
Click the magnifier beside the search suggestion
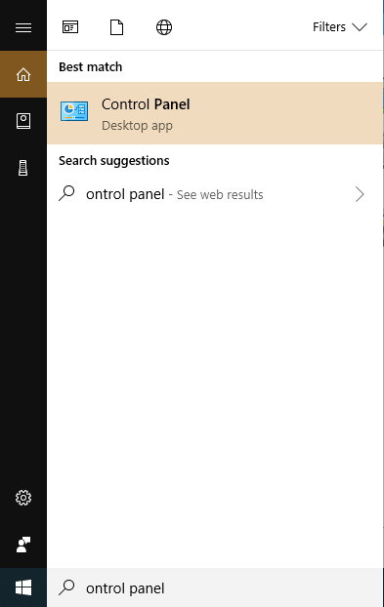coord(66,193)
